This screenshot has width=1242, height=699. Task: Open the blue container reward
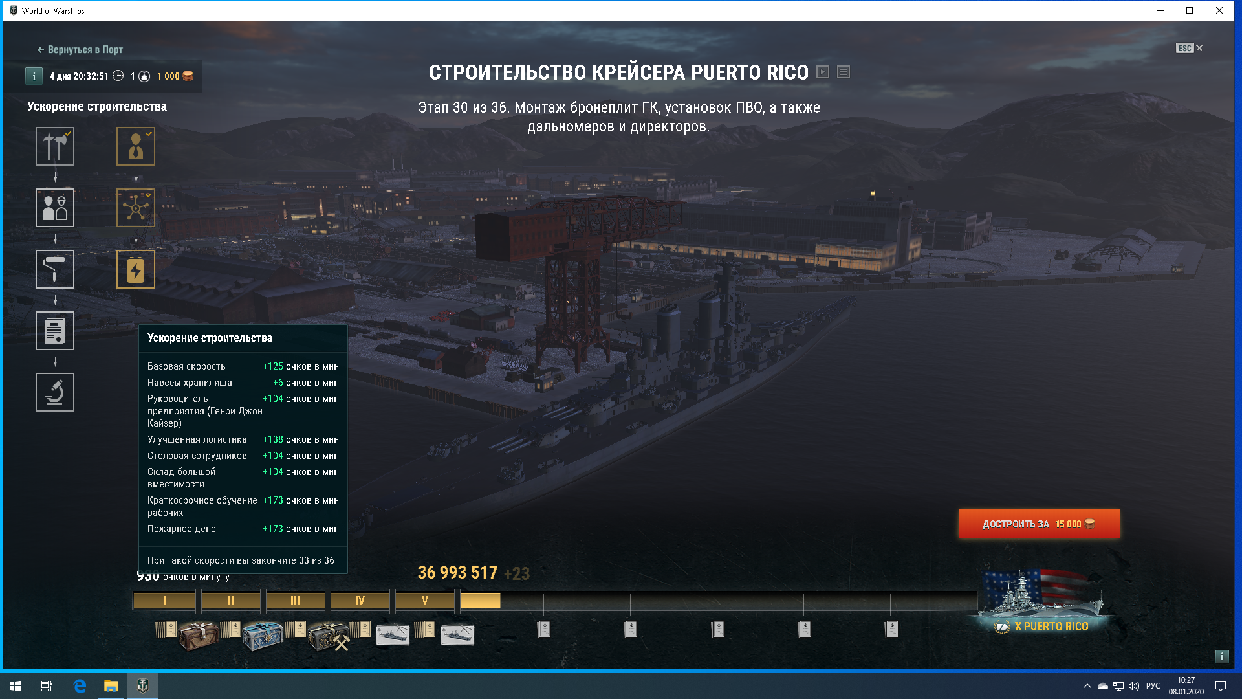click(263, 635)
